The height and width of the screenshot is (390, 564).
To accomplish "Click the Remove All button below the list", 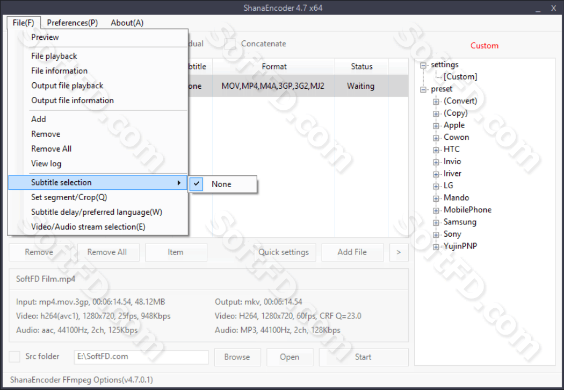I will pos(107,252).
